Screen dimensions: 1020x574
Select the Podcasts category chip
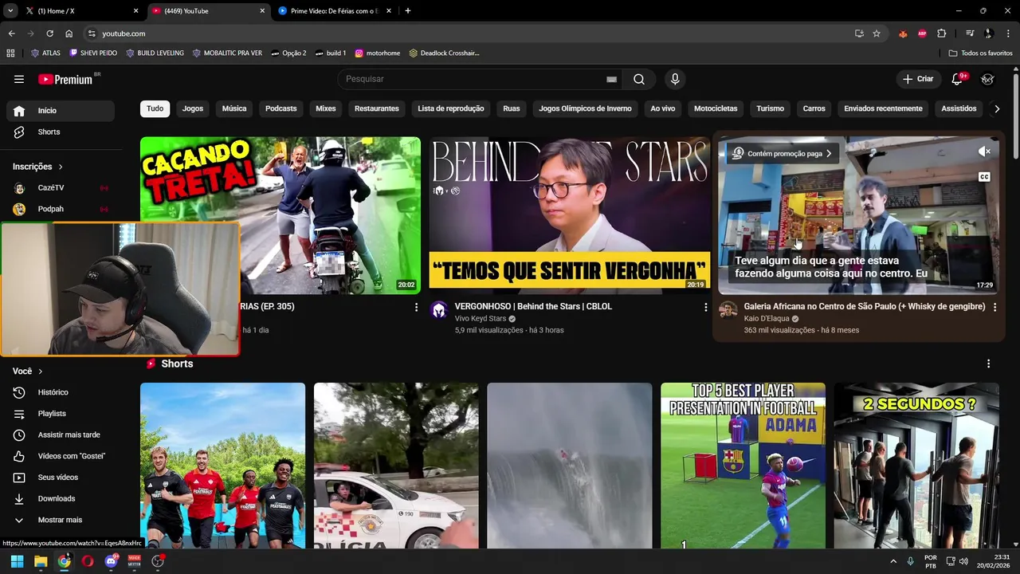click(x=280, y=108)
